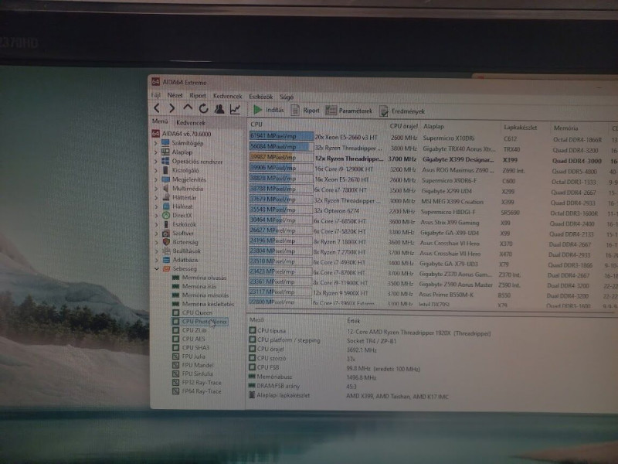Switch to Kedvencek tab in sidebar
The height and width of the screenshot is (464, 618).
tap(191, 123)
